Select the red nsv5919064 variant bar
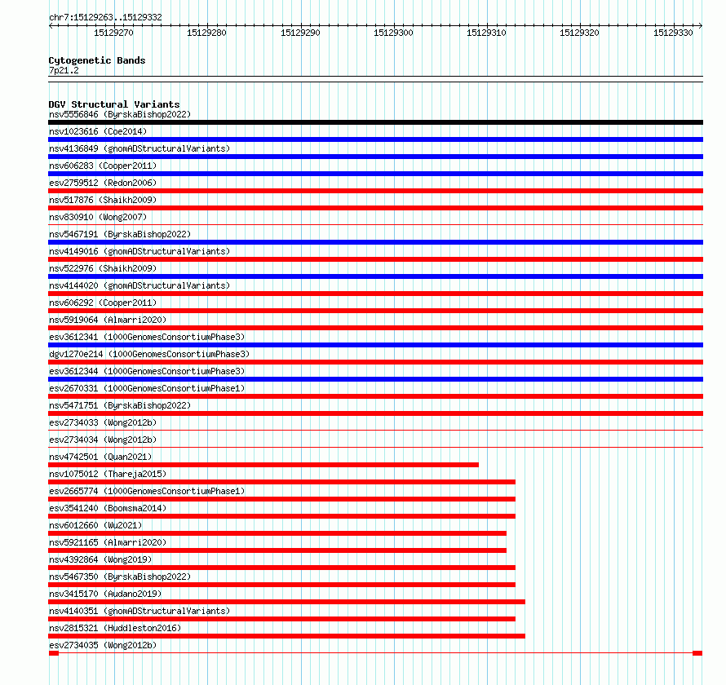The image size is (726, 685). [375, 328]
